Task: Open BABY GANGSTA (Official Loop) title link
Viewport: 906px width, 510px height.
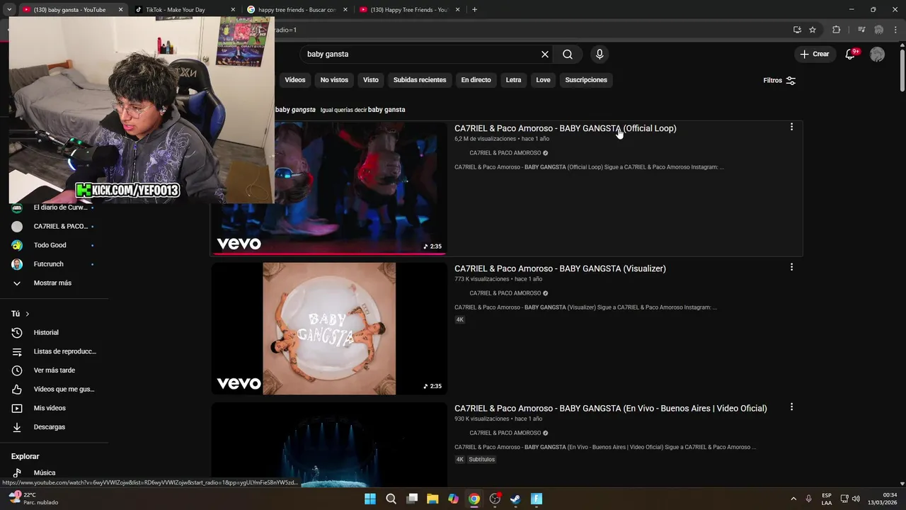Action: point(565,128)
